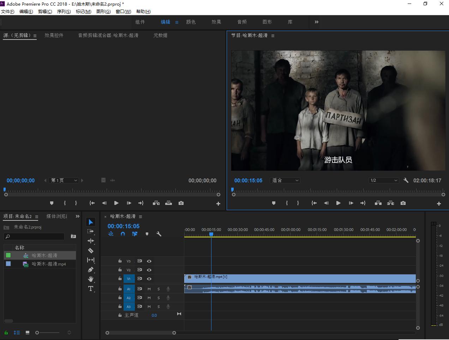Select the Type tool
The width and height of the screenshot is (449, 340).
(x=91, y=289)
